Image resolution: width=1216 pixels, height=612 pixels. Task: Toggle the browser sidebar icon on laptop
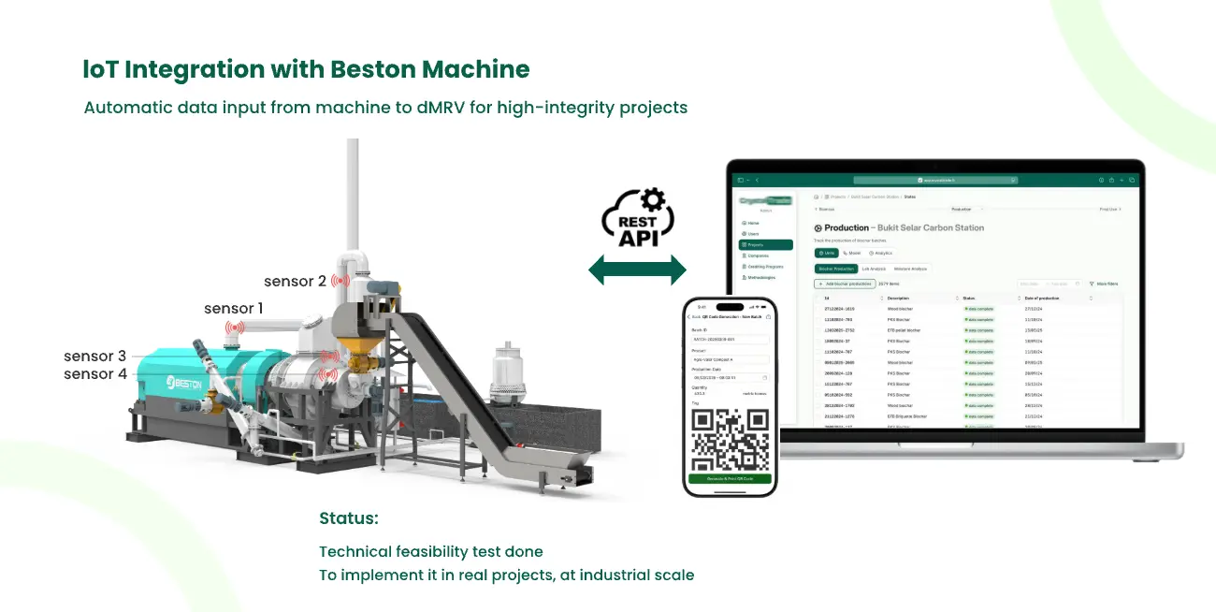click(x=740, y=180)
